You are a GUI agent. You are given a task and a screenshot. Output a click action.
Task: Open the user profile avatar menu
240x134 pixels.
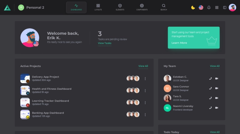pyautogui.click(x=232, y=7)
